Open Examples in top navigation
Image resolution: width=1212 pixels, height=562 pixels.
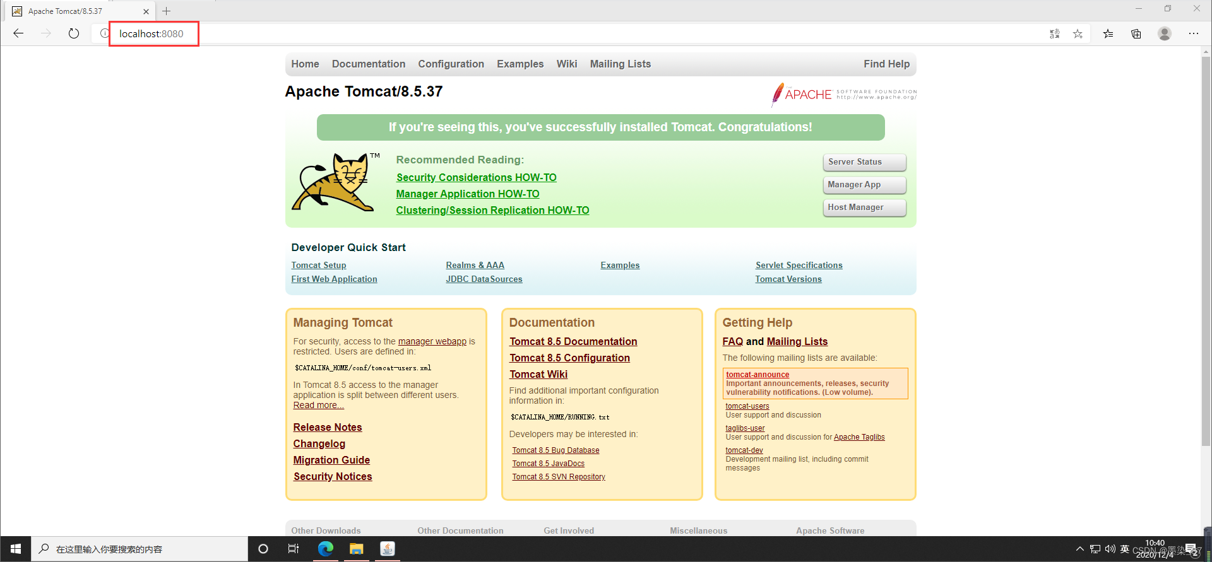[x=520, y=64]
